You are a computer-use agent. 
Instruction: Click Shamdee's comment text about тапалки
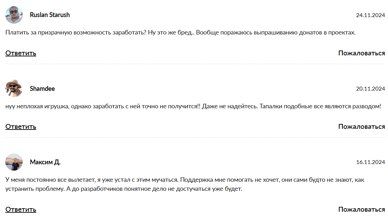(193, 106)
